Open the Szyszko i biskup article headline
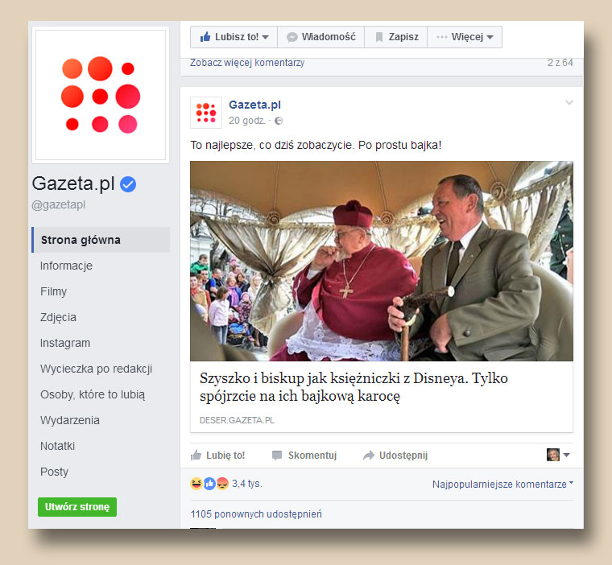Viewport: 612px width, 565px height. coord(354,387)
